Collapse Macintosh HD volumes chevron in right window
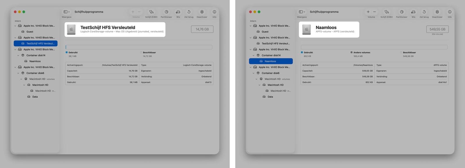This screenshot has height=168, width=465. pyautogui.click(x=256, y=79)
